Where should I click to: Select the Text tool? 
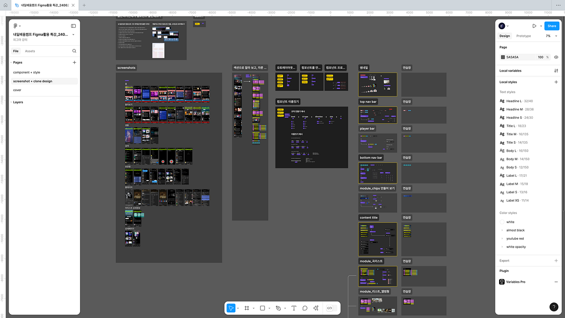point(294,308)
